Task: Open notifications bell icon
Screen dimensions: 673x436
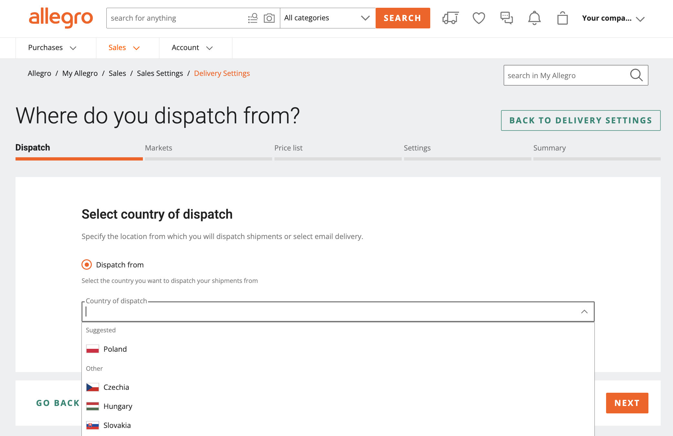Action: [x=534, y=18]
